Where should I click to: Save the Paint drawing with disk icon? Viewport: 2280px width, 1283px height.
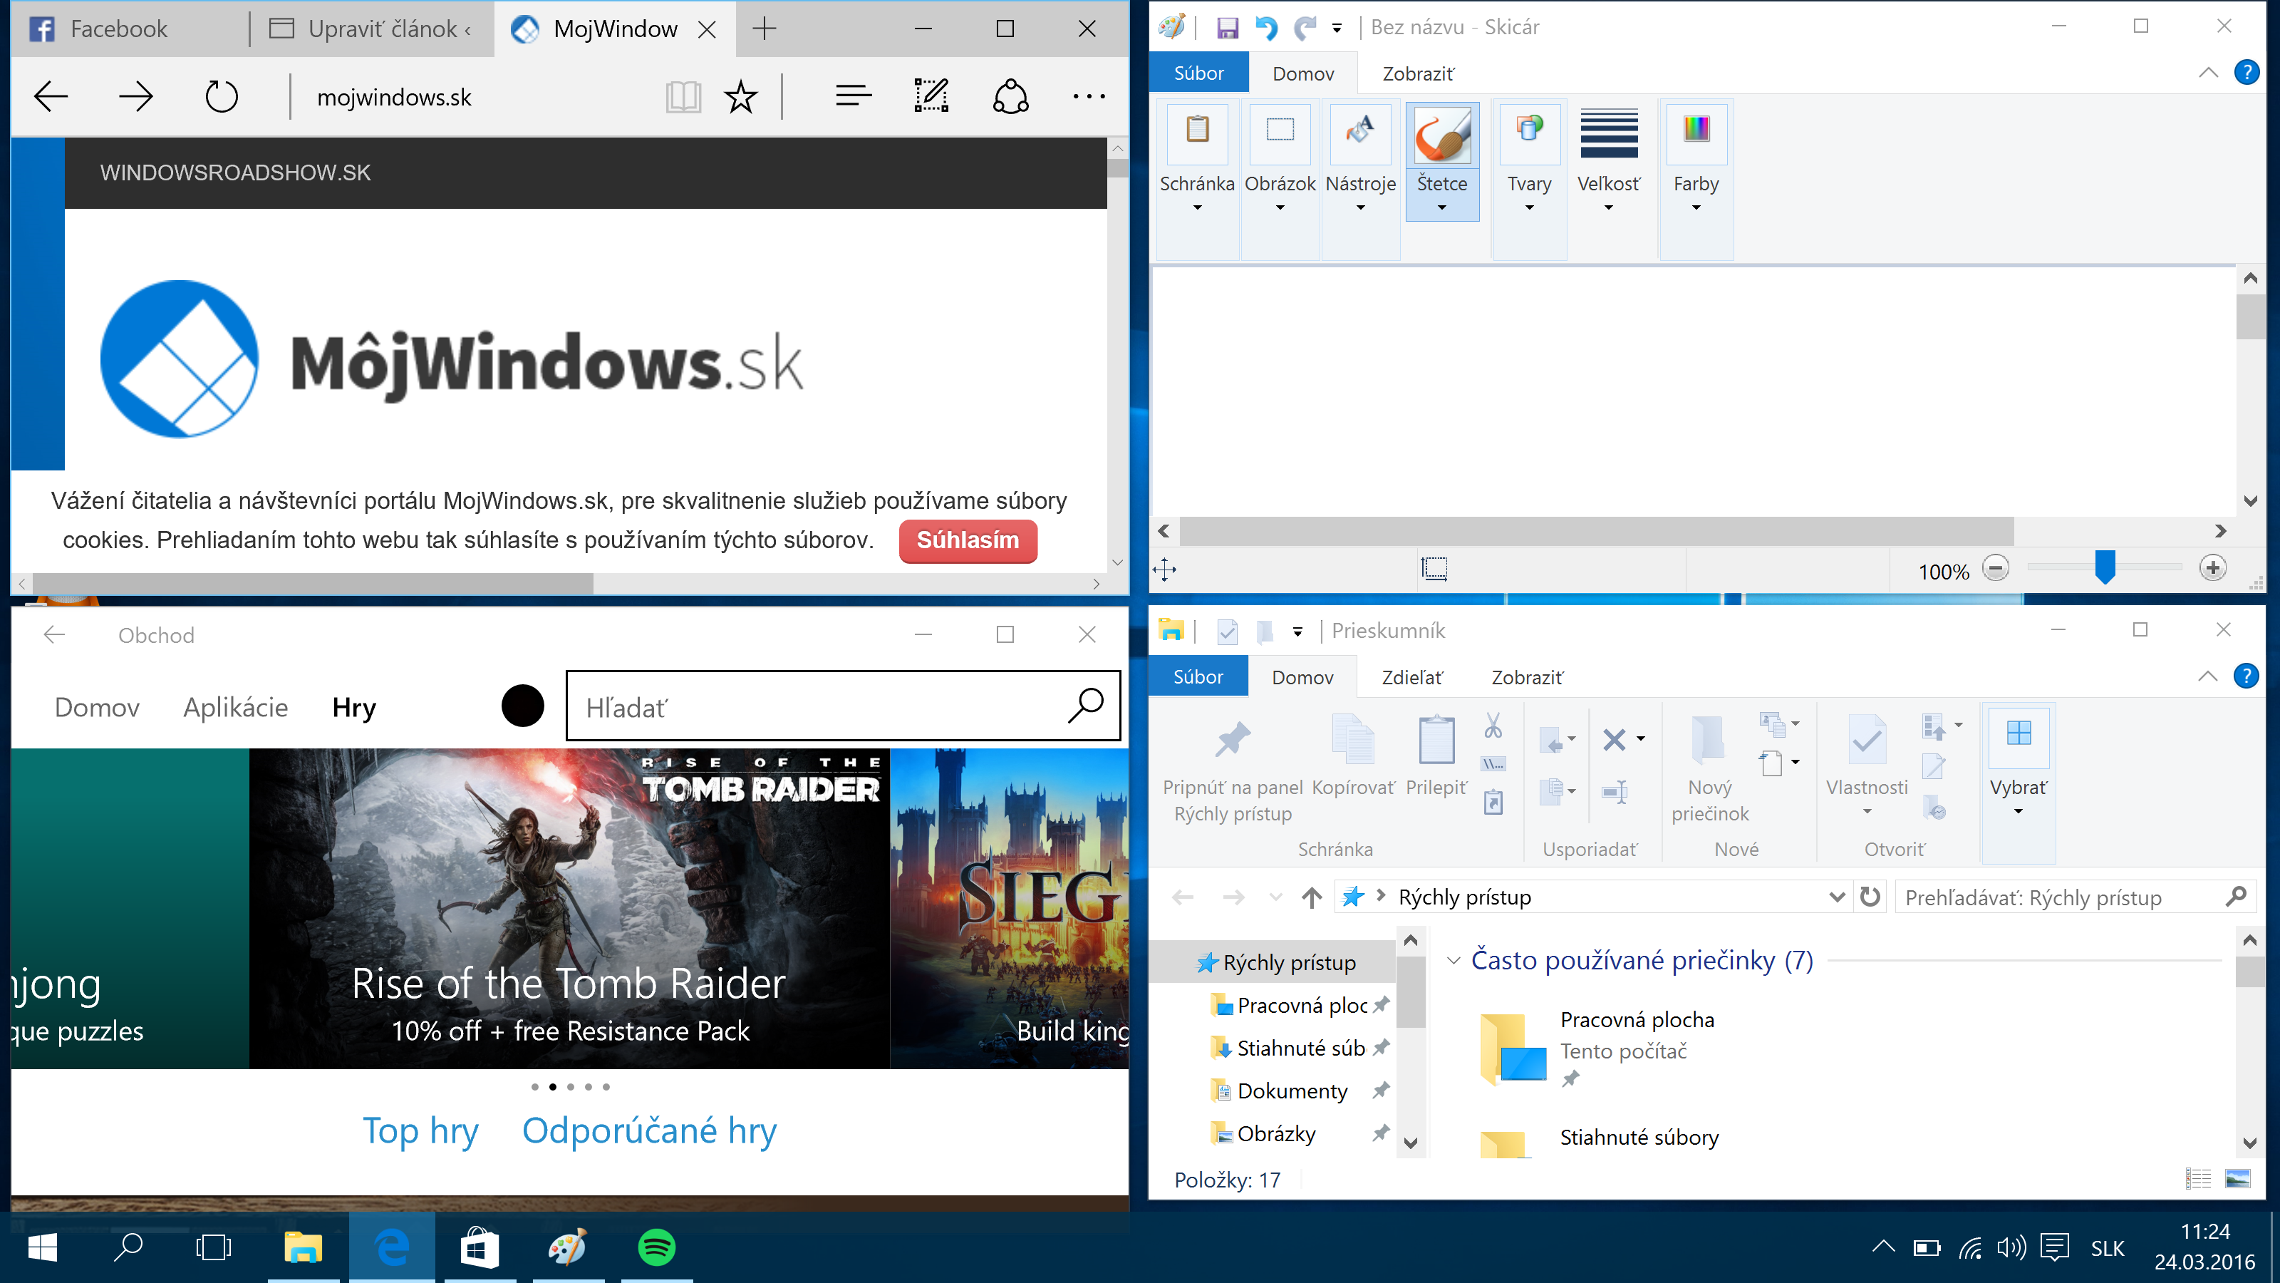click(x=1227, y=28)
